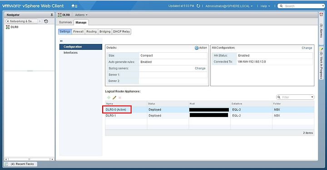Add a logical router appliance
327x170 pixels.
tap(109, 97)
